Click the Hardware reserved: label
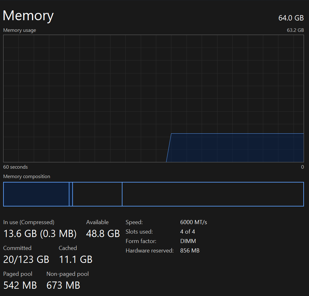 [x=150, y=251]
